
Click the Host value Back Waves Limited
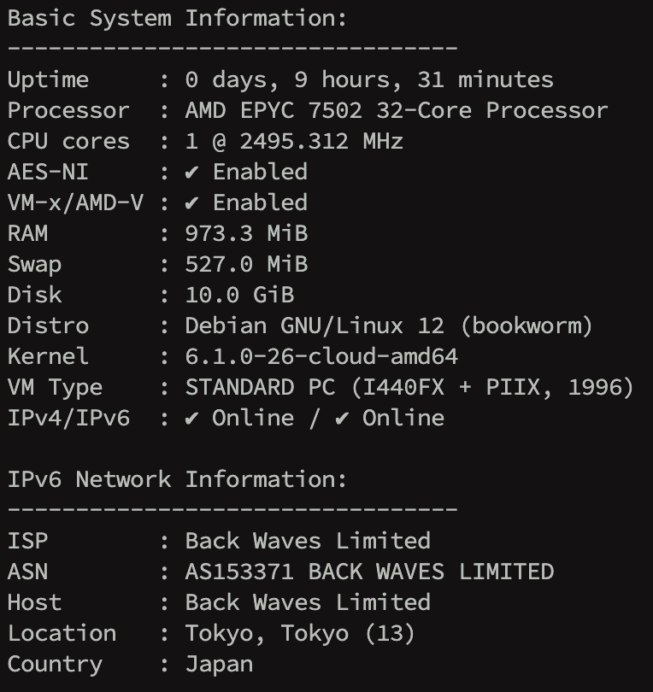point(308,602)
